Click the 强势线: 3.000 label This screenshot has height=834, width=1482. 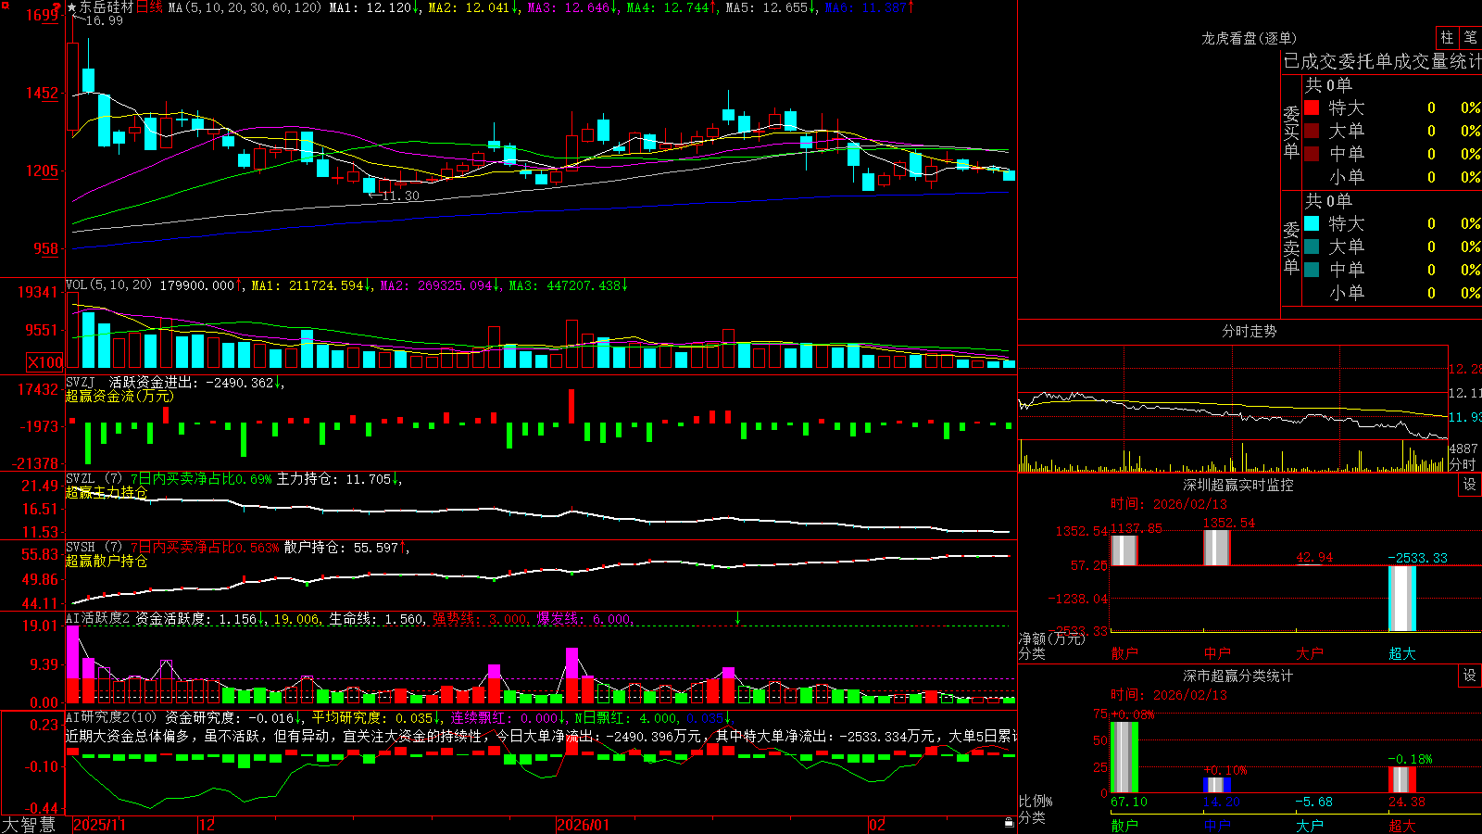point(480,619)
